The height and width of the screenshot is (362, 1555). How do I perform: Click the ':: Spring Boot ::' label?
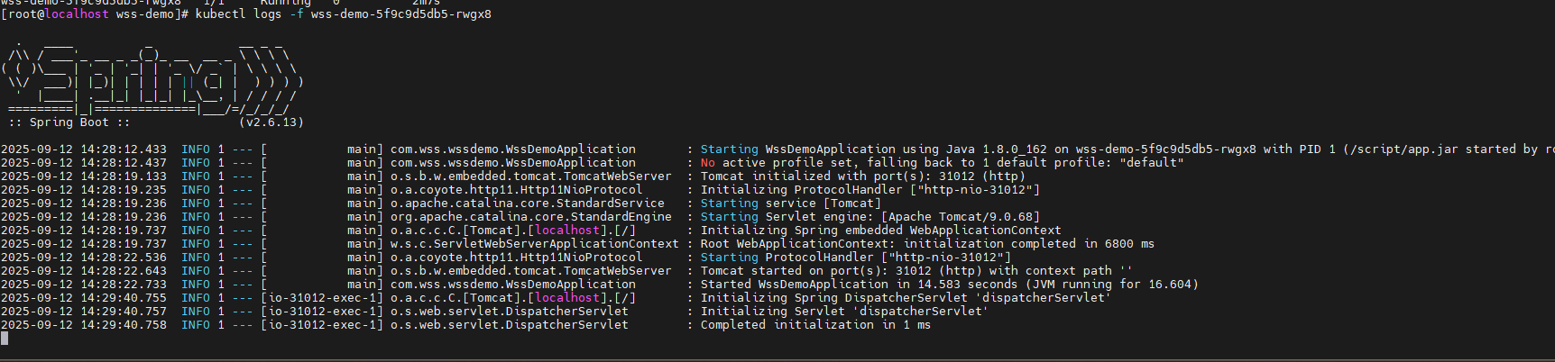coord(69,122)
